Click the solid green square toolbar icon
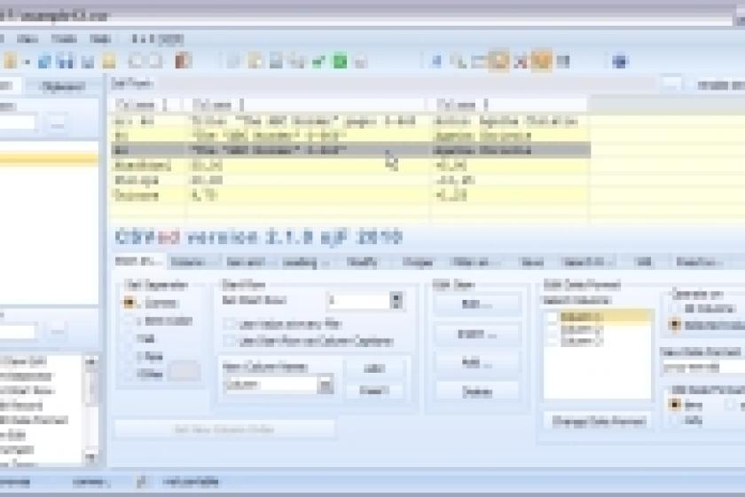 pos(340,61)
